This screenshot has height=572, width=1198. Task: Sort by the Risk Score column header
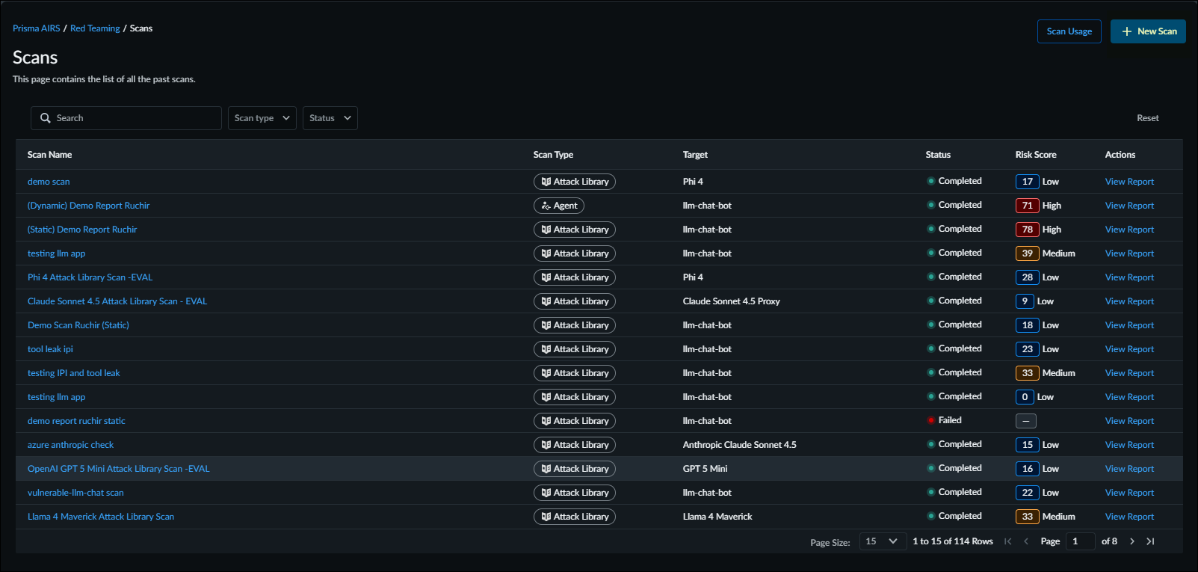click(x=1035, y=155)
